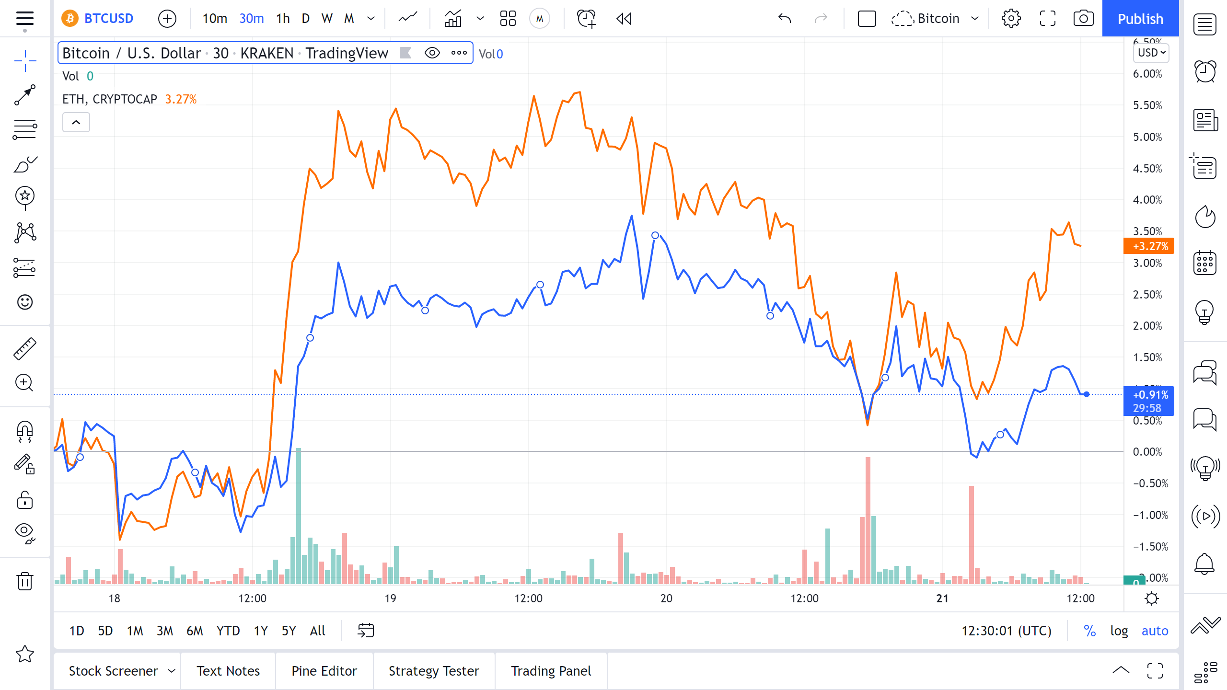Open chart settings gear icon
The height and width of the screenshot is (690, 1227).
point(1011,19)
